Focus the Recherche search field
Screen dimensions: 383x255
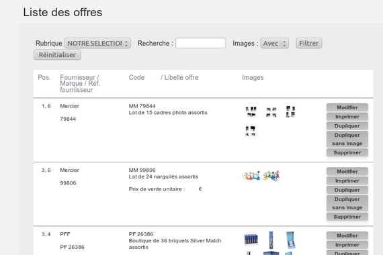coord(200,43)
